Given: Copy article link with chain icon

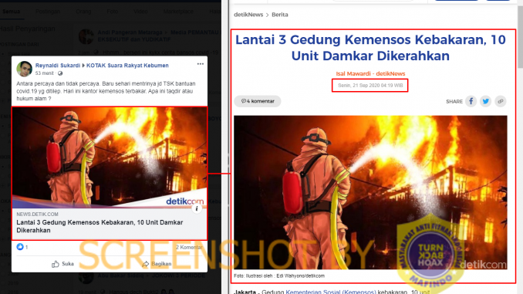Looking at the screenshot, I should 501,101.
